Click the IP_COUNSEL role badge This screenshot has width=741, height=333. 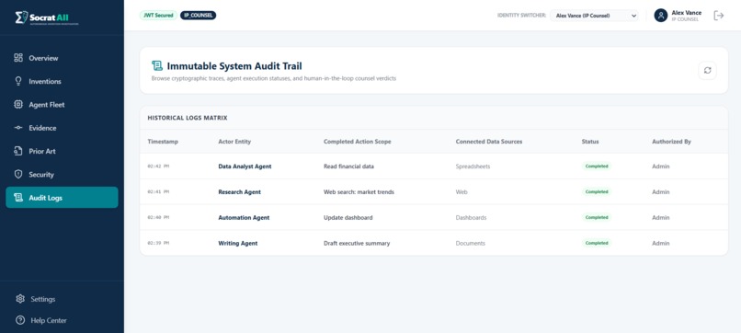point(198,15)
